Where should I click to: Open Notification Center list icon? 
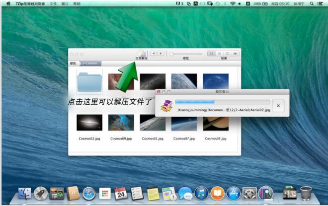(x=320, y=3)
